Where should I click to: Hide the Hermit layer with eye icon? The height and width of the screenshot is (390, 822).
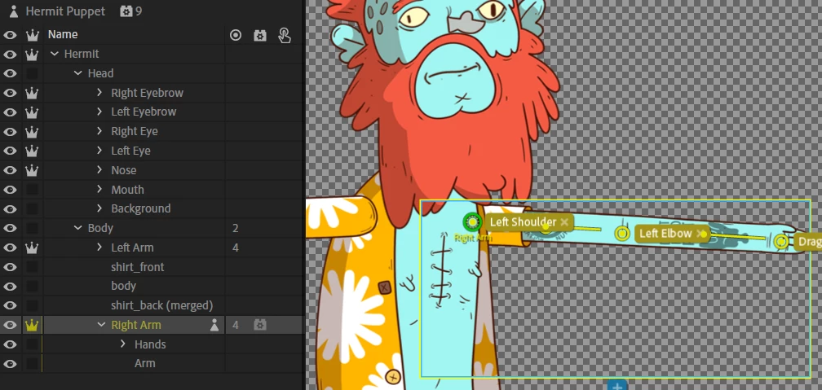point(10,54)
